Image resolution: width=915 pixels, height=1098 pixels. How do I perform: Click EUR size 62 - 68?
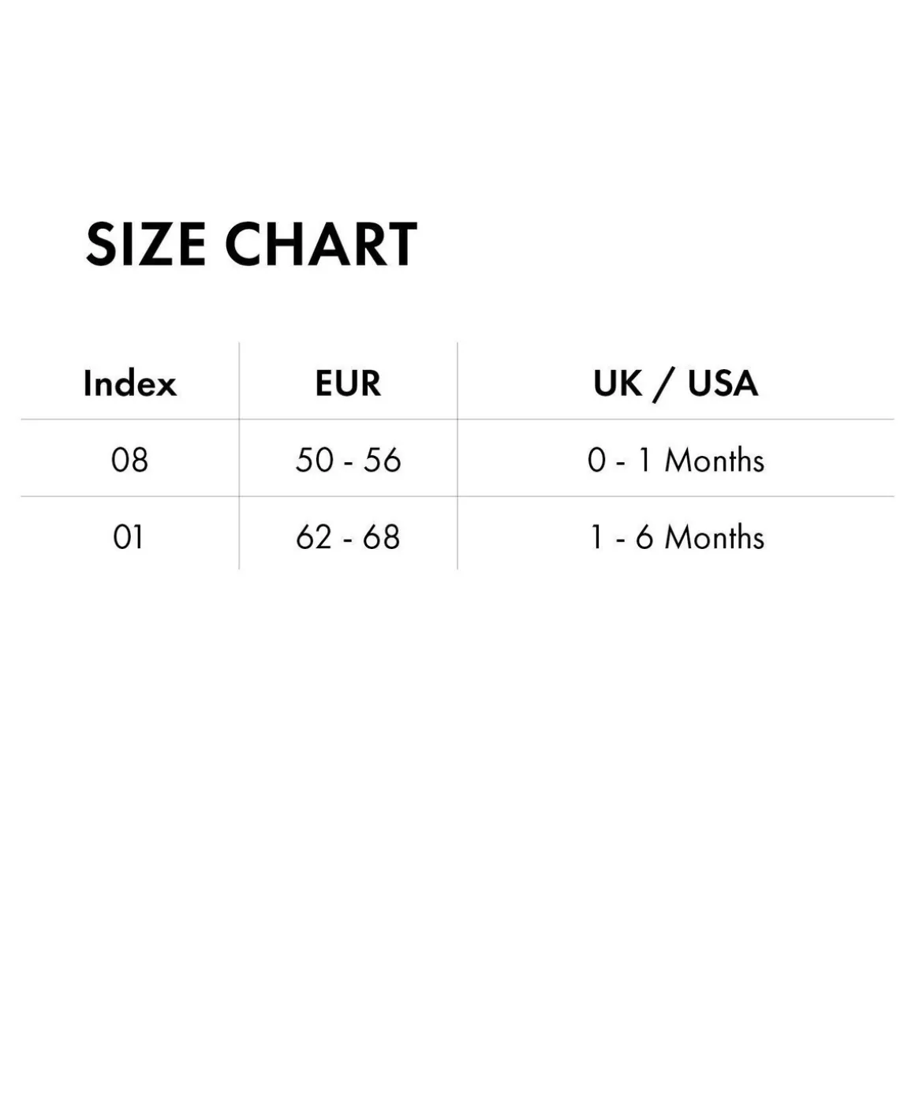[x=348, y=537]
